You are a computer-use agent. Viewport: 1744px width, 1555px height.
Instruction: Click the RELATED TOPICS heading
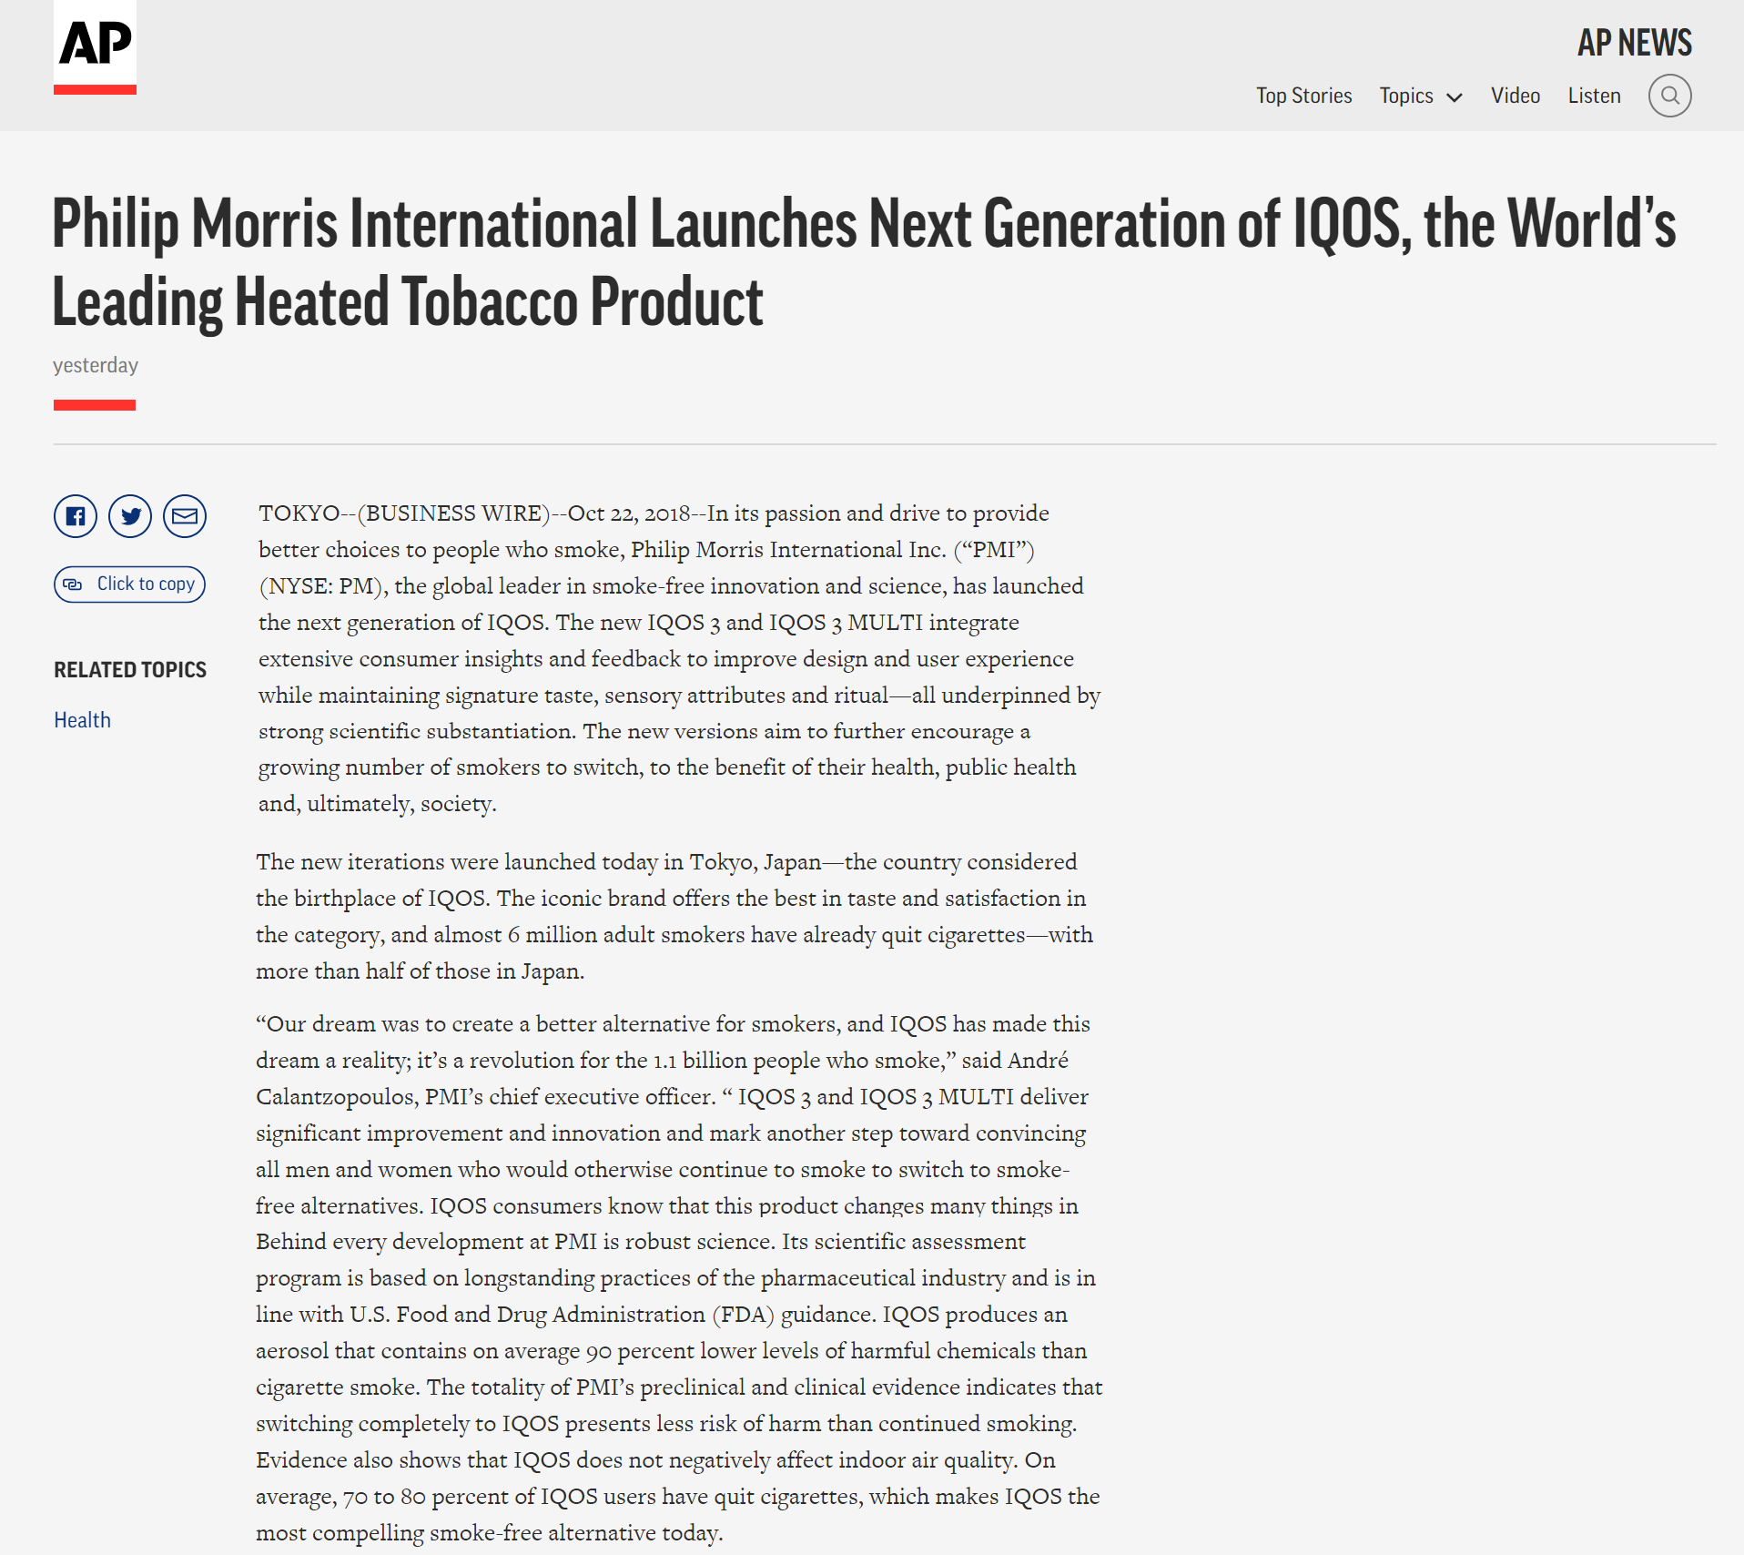tap(130, 670)
